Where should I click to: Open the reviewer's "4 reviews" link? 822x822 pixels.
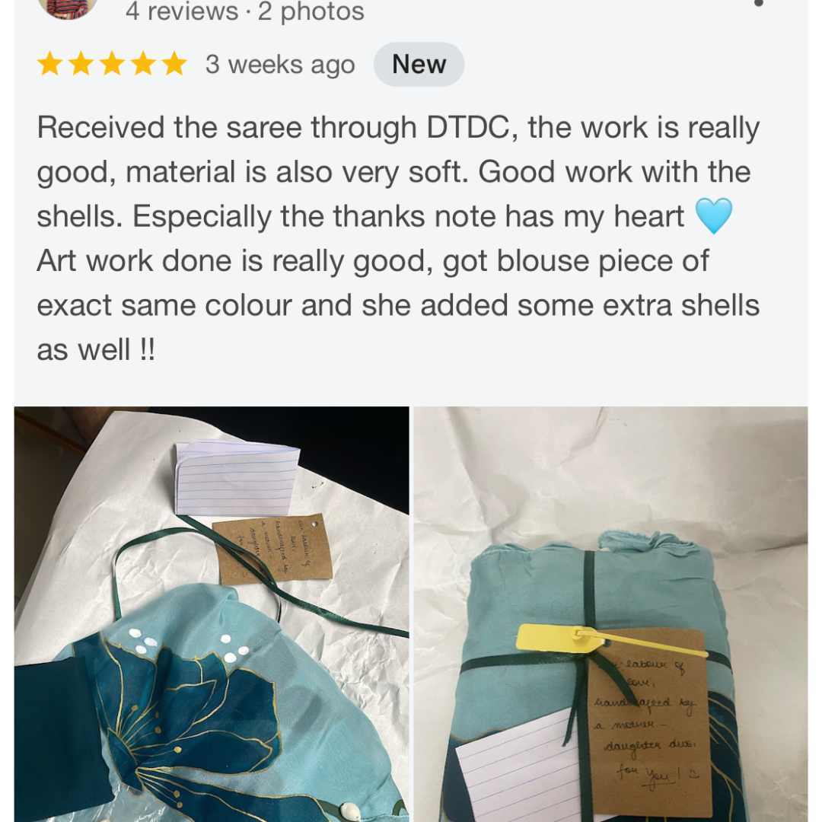pyautogui.click(x=182, y=11)
